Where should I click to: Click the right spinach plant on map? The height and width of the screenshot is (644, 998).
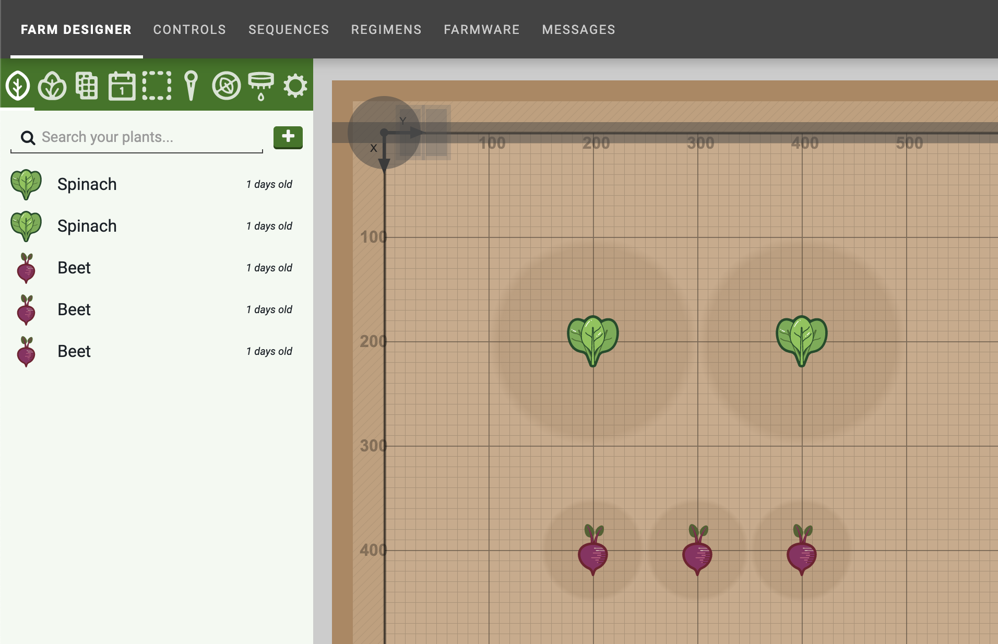tap(802, 340)
